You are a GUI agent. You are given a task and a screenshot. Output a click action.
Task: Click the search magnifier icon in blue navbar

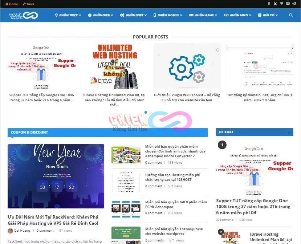(x=290, y=15)
